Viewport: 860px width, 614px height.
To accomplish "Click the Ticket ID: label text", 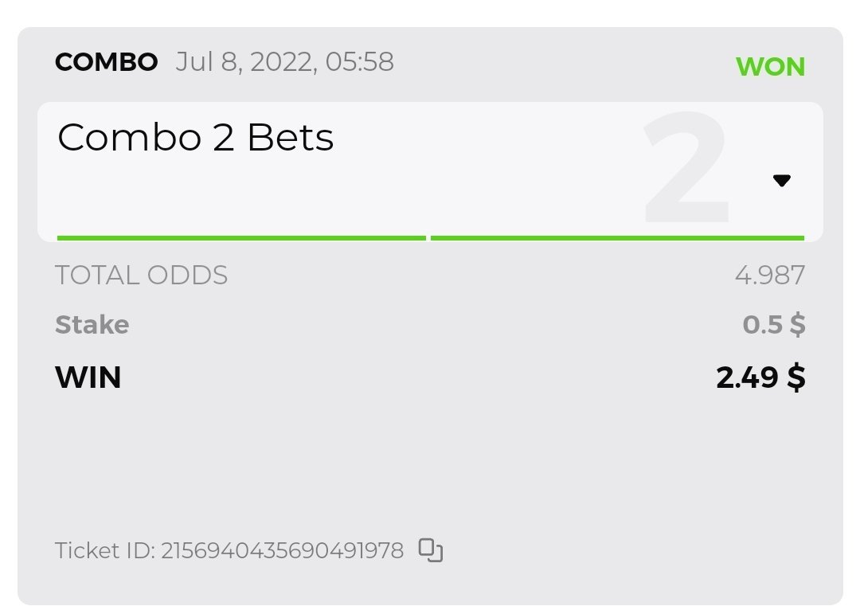I will (x=104, y=550).
